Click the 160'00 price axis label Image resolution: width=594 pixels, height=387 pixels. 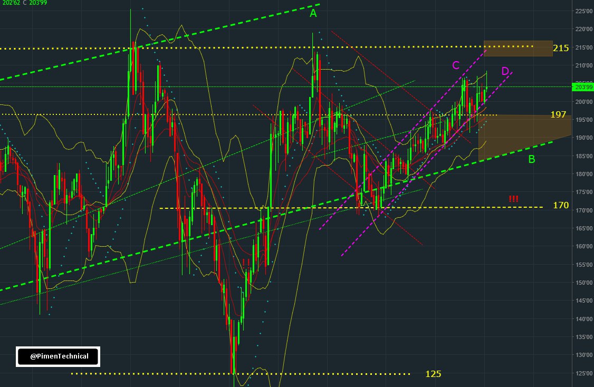point(584,246)
